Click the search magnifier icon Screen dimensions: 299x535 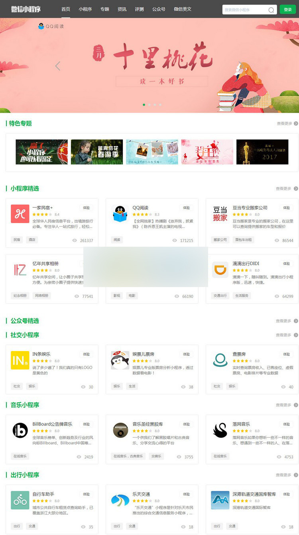(x=271, y=10)
